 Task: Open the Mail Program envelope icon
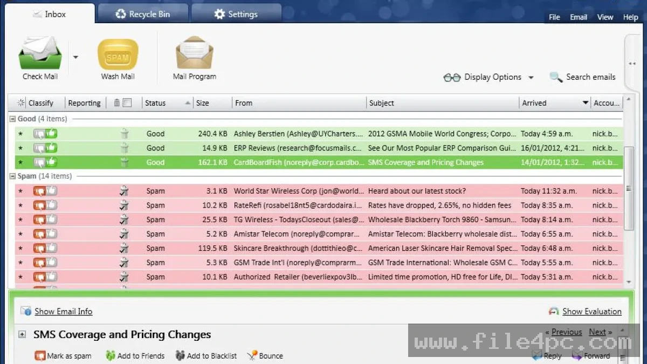194,53
